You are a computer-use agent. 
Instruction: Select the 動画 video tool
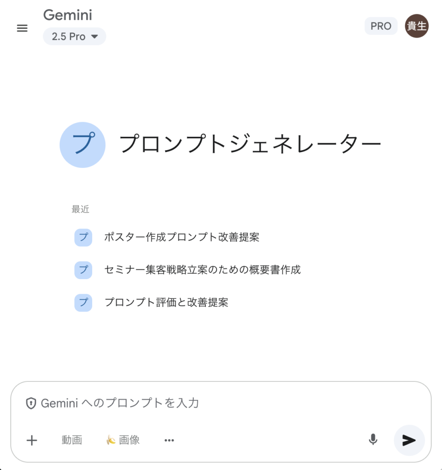[x=72, y=440]
